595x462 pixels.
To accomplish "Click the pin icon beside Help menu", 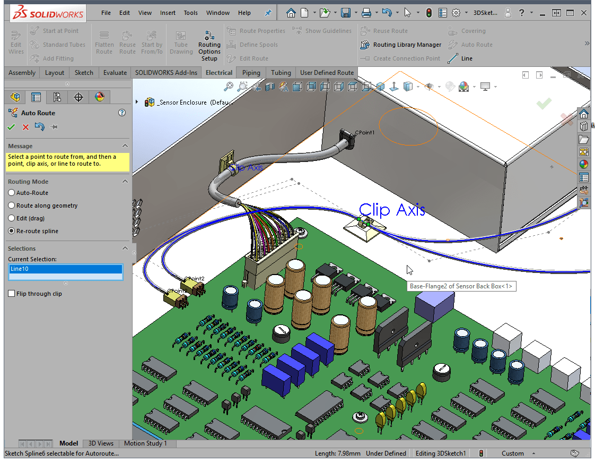I will (268, 13).
